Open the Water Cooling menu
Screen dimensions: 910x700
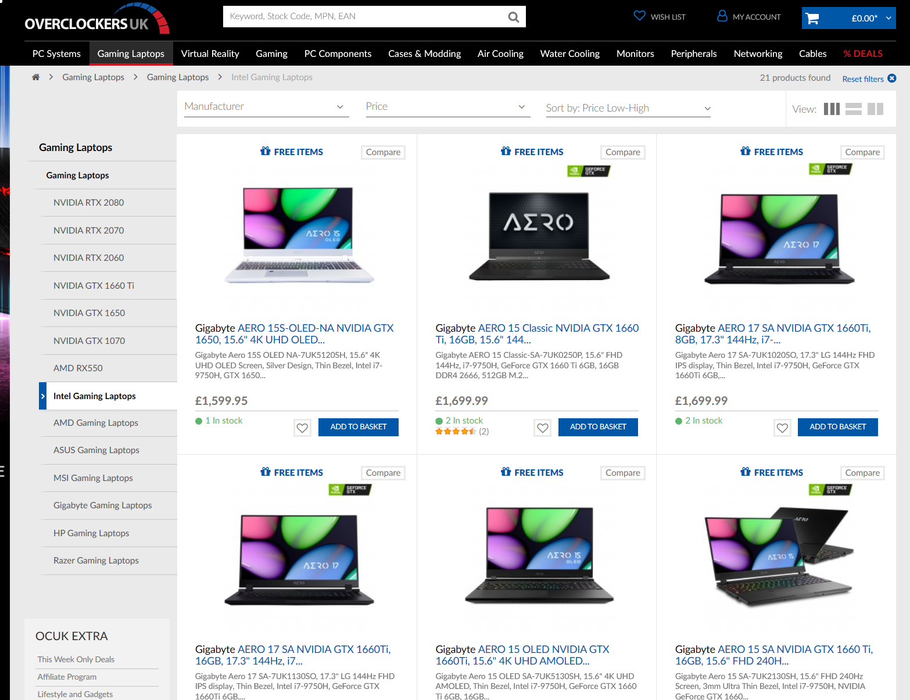569,53
